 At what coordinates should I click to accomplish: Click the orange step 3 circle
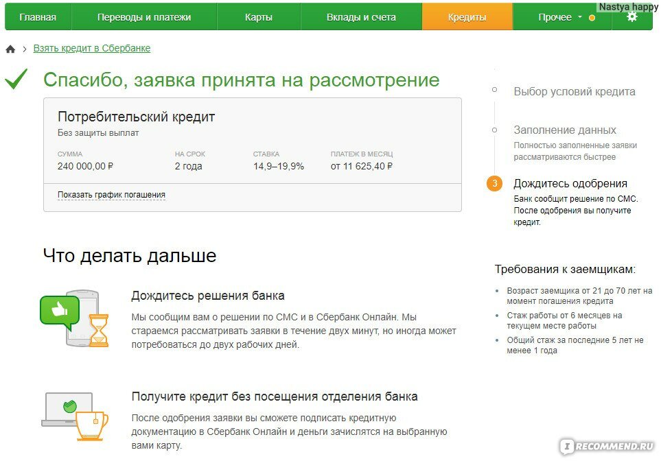pyautogui.click(x=494, y=183)
